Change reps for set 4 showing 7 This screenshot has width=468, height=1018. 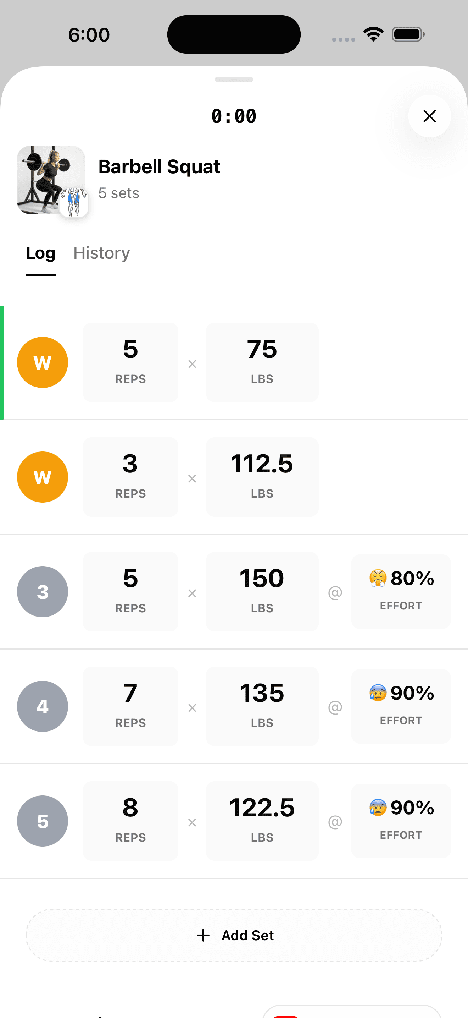130,706
